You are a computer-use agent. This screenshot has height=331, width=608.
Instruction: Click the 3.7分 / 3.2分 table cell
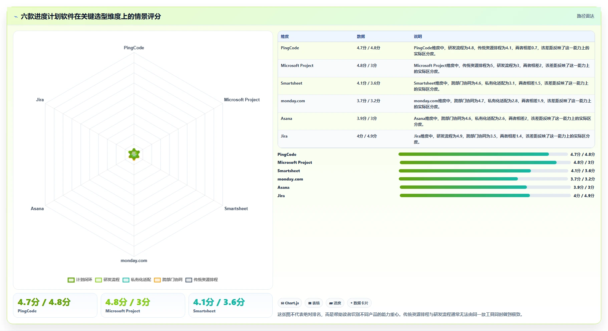pos(368,101)
